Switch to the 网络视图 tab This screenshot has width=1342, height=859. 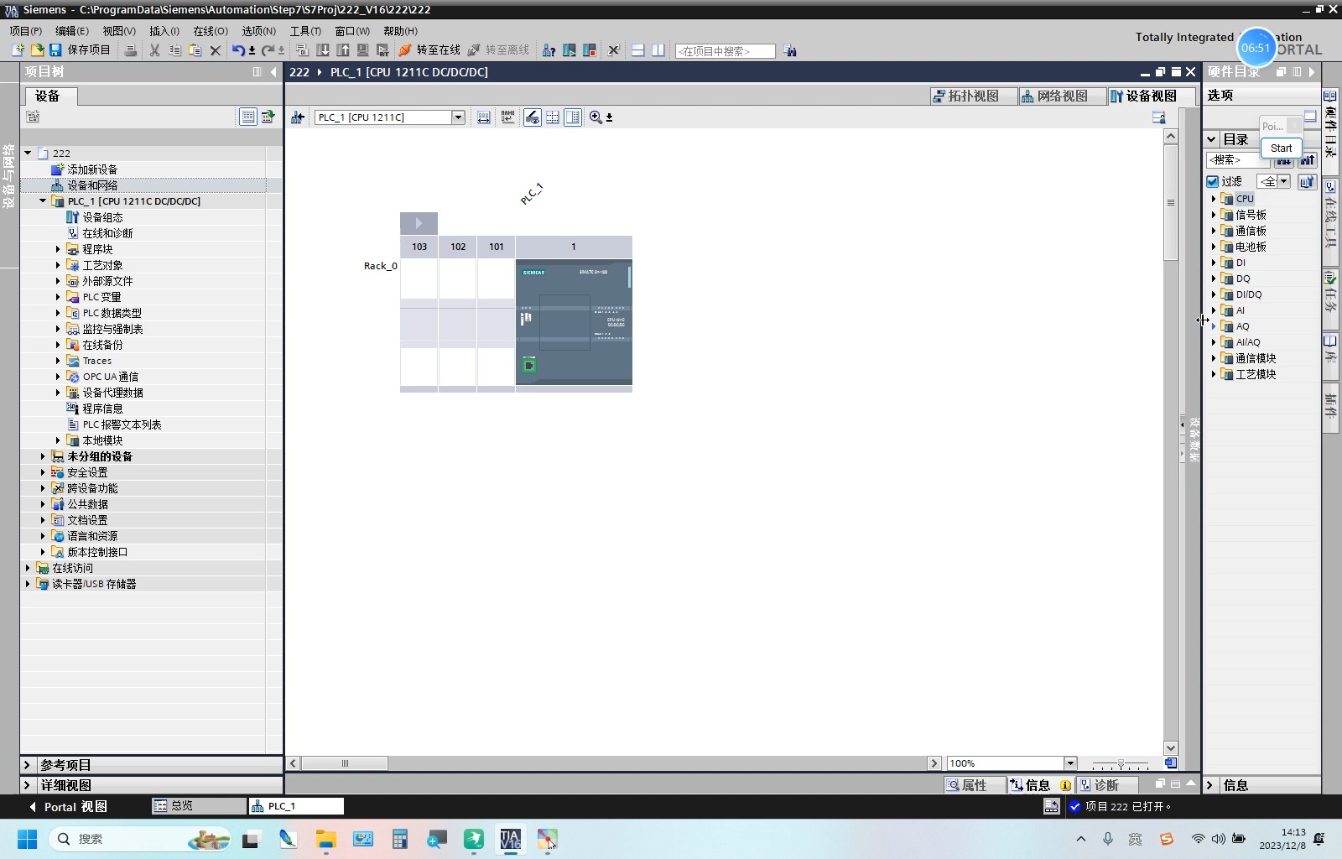[x=1061, y=96]
